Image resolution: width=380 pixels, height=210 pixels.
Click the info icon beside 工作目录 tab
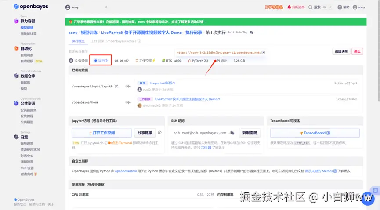[x=139, y=41]
